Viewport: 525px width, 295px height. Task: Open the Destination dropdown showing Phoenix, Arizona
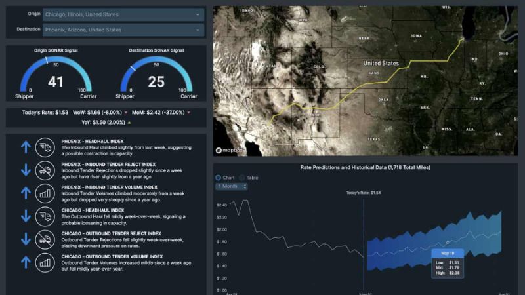(123, 29)
